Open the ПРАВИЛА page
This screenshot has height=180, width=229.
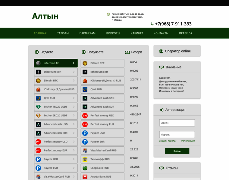186,33
